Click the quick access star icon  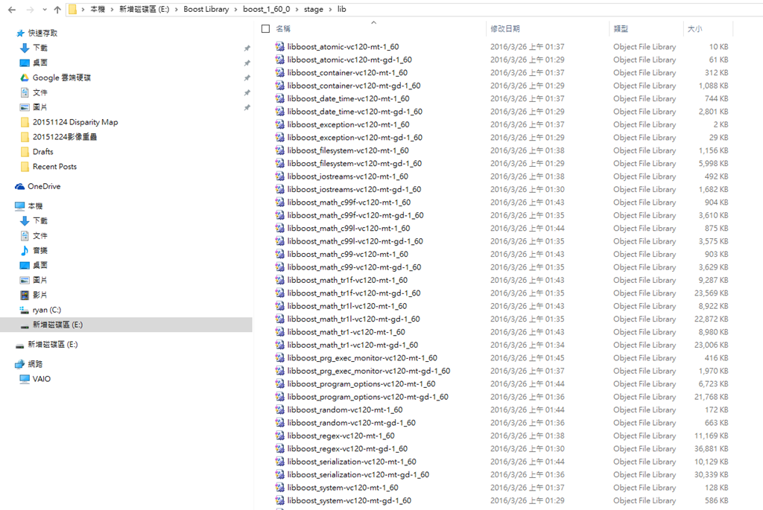[x=20, y=33]
